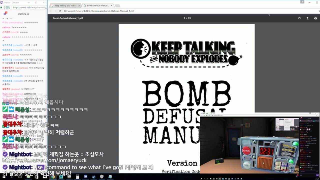Viewport: 320px width, 180px height.
Task: Select the Bomb-Defusal-Manual browser tab
Action: pyautogui.click(x=97, y=5)
